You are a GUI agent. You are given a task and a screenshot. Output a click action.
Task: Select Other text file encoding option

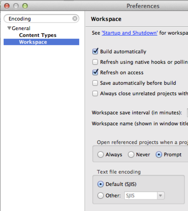100,196
